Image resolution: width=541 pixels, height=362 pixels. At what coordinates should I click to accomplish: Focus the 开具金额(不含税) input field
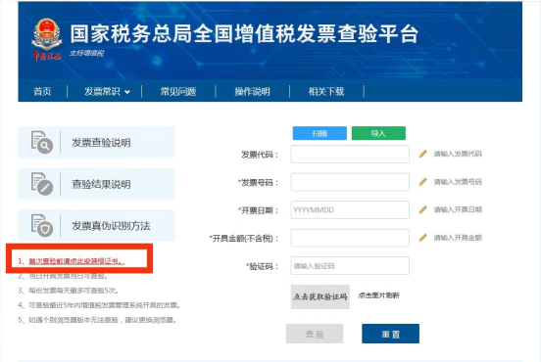click(350, 238)
